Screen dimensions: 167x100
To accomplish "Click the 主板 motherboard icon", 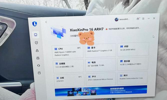I will 58,78.
